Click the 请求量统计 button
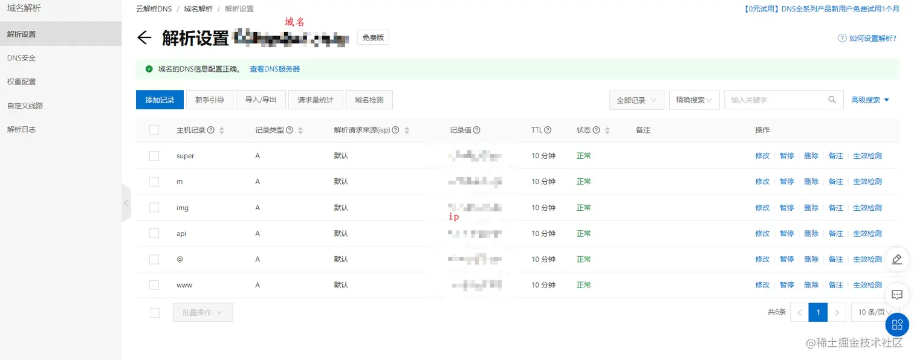This screenshot has width=914, height=360. pos(316,100)
